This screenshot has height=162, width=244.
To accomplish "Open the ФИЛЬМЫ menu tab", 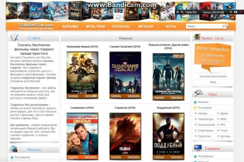I will (x=70, y=26).
